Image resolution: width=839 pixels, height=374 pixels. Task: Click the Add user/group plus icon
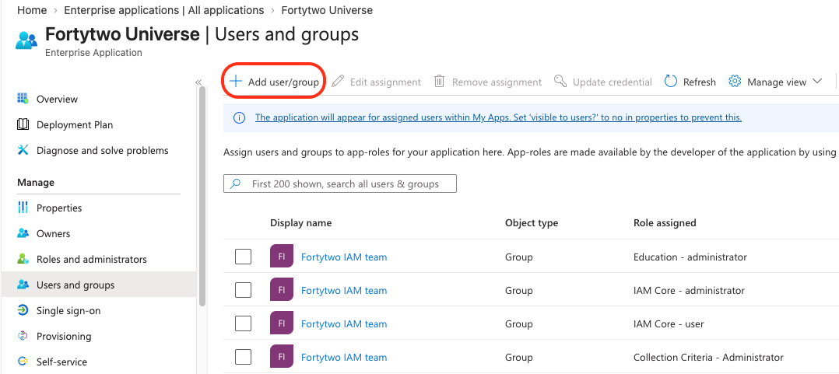tap(235, 82)
